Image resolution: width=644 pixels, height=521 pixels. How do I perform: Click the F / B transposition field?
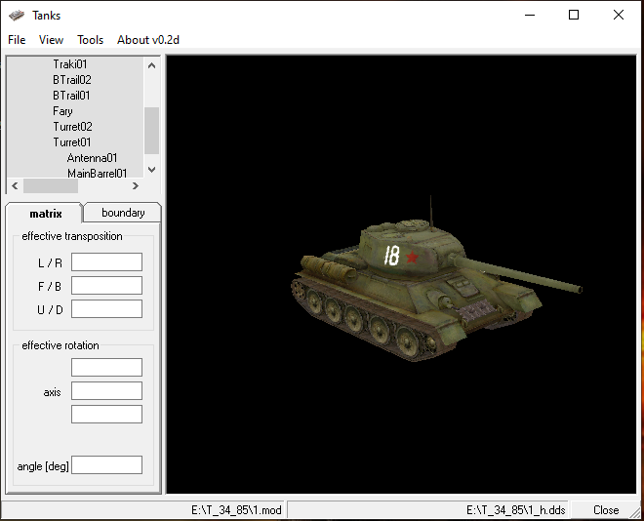click(106, 285)
